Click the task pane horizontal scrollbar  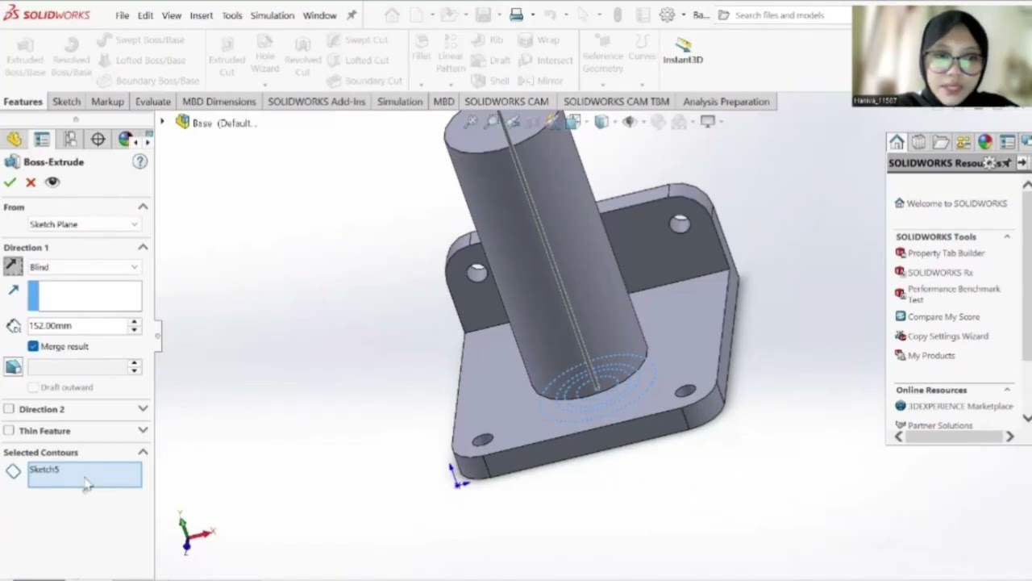955,437
